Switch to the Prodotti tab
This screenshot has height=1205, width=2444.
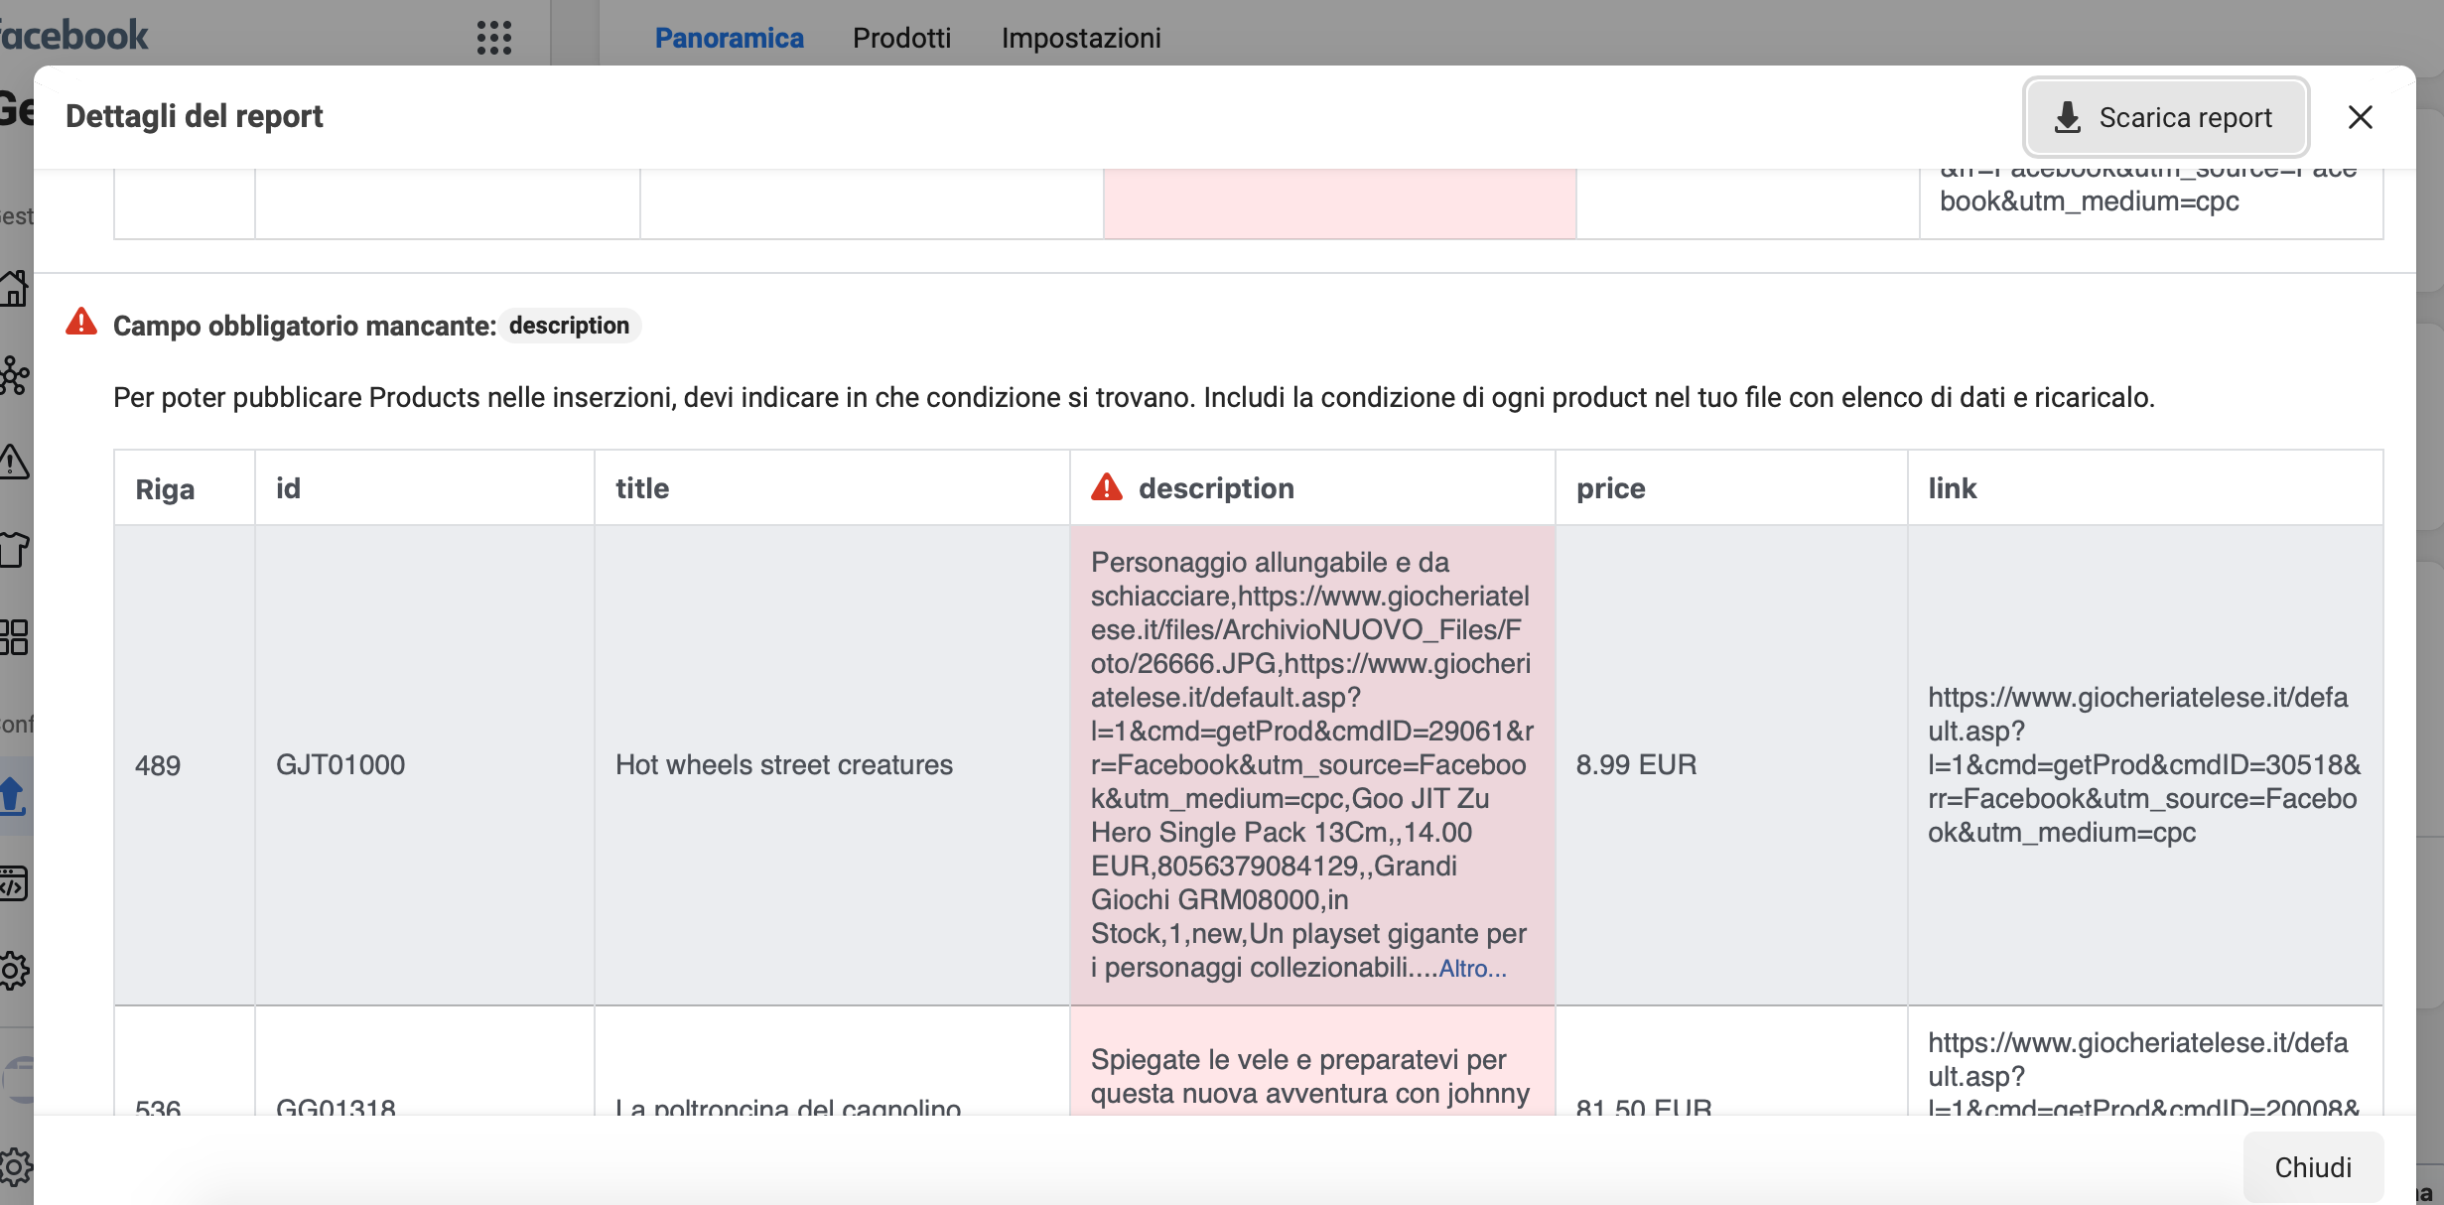pyautogui.click(x=901, y=38)
